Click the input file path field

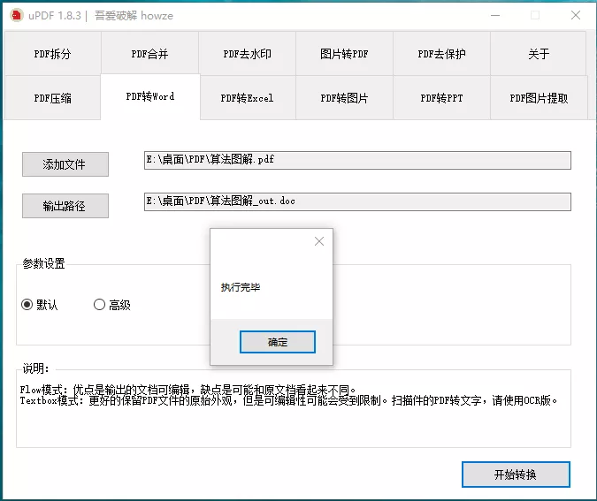click(x=357, y=160)
